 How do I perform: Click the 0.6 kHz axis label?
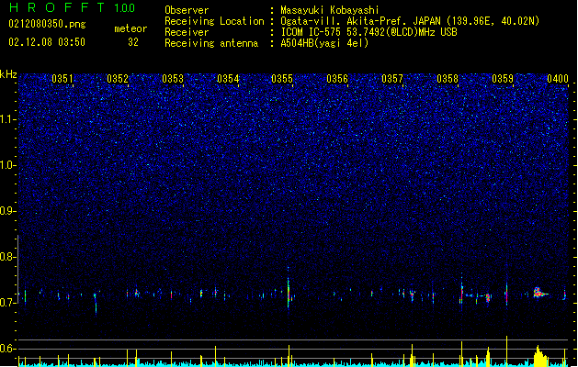[x=8, y=349]
